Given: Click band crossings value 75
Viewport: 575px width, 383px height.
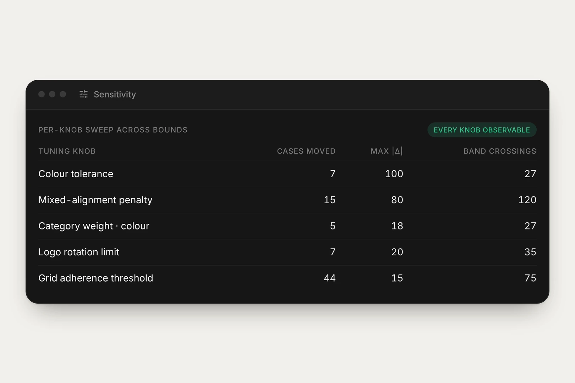Looking at the screenshot, I should pyautogui.click(x=531, y=278).
